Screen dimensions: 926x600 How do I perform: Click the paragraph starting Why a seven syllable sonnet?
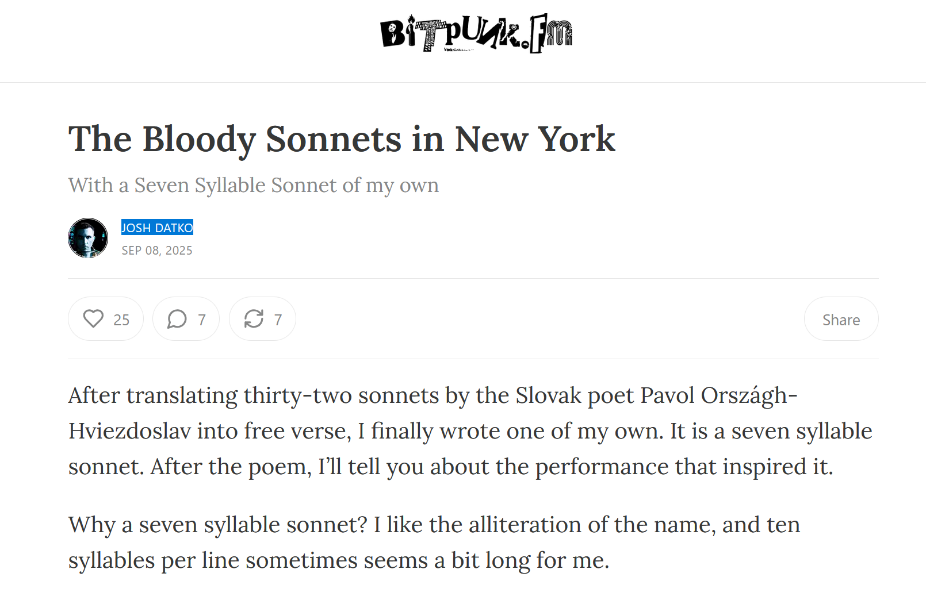[x=434, y=543]
